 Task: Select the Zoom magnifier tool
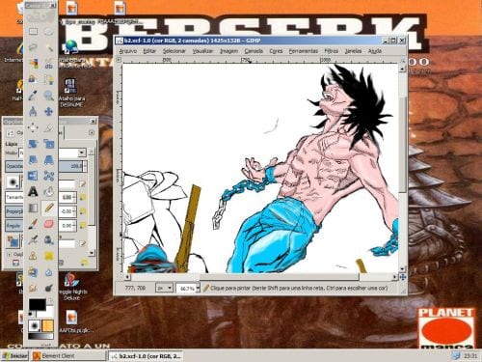[x=48, y=96]
